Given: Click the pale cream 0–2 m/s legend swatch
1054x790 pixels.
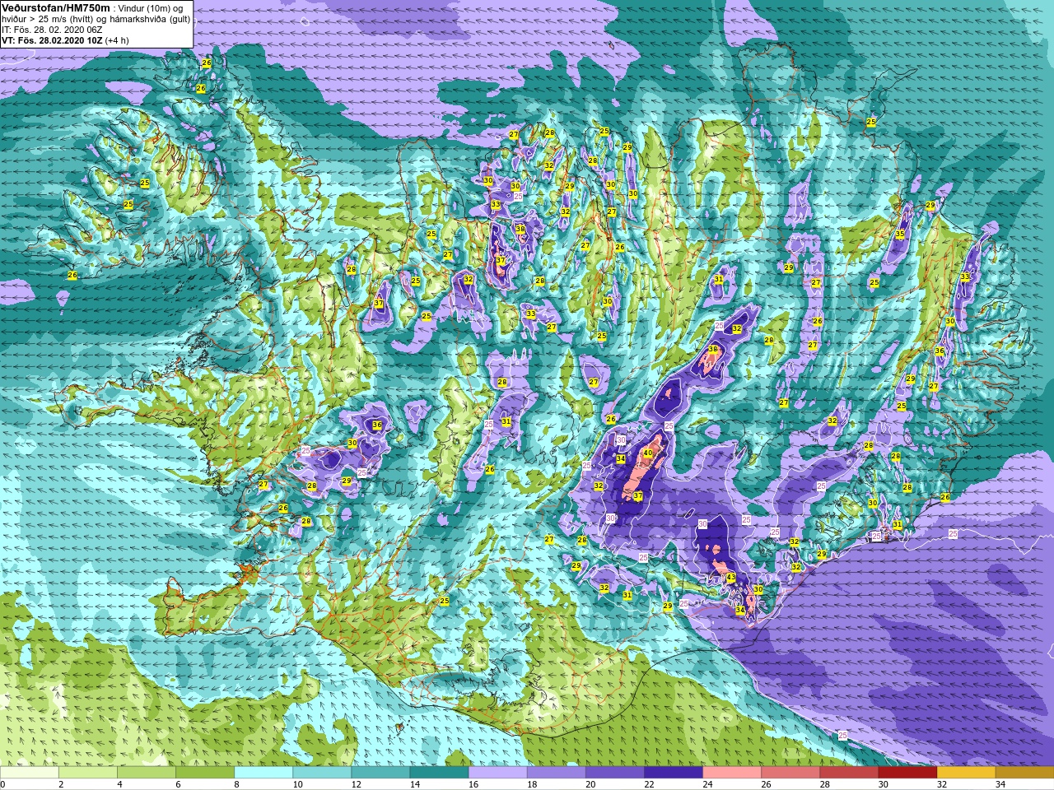Looking at the screenshot, I should click(x=30, y=773).
